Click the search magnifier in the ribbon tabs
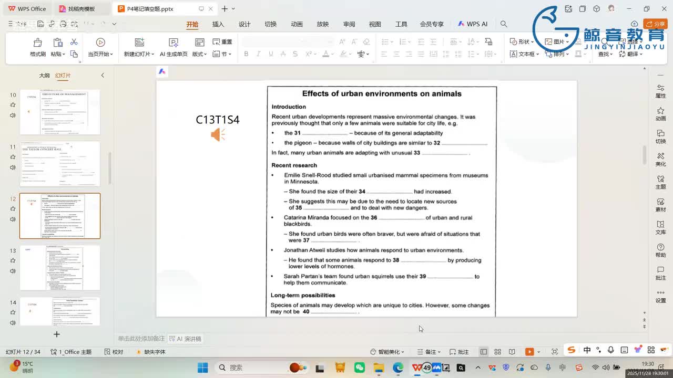 point(504,24)
